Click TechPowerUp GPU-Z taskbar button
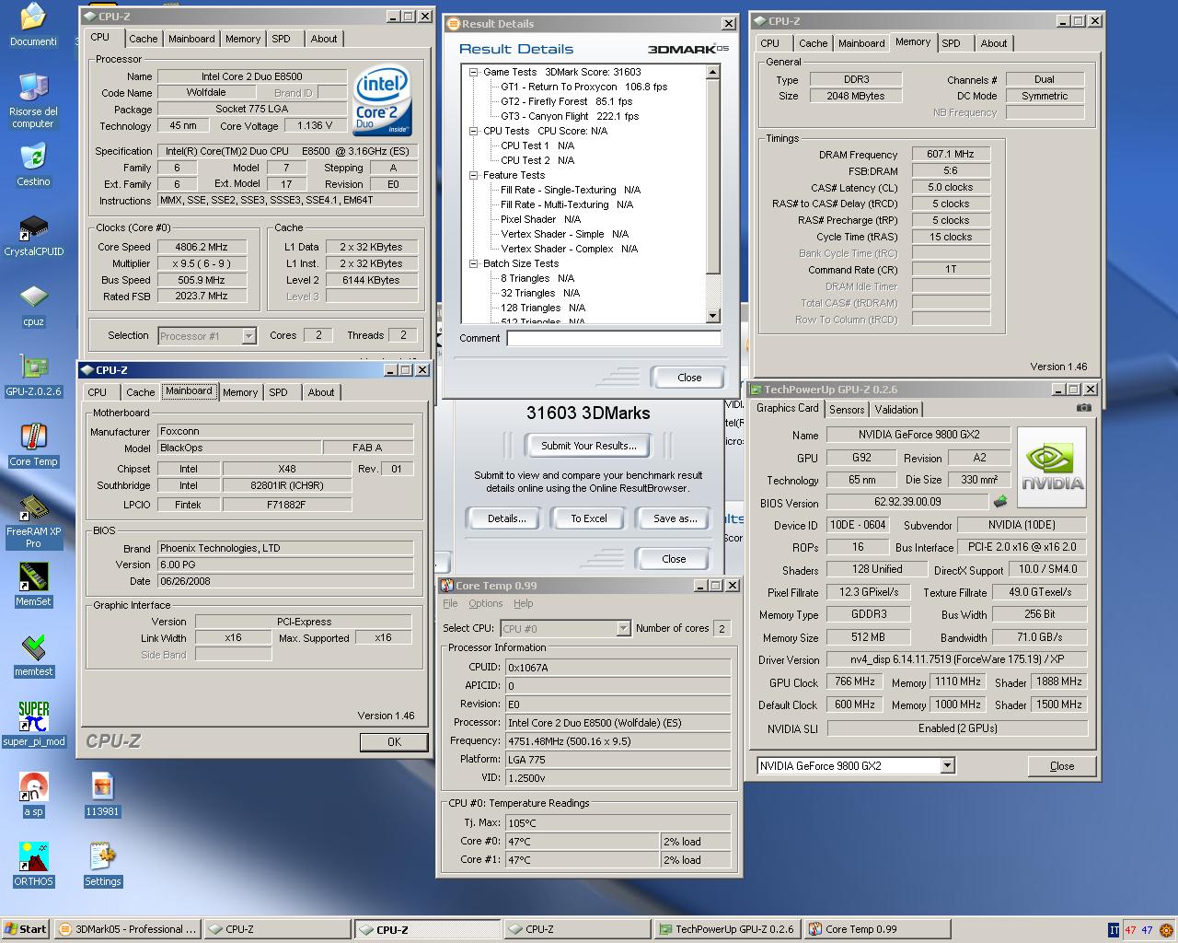 727,929
